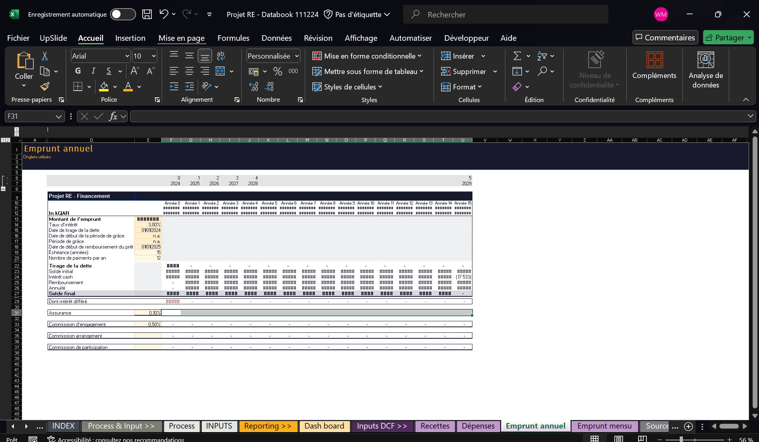Viewport: 759px width, 442px height.
Task: Apply bold with the G button
Action: (x=78, y=71)
